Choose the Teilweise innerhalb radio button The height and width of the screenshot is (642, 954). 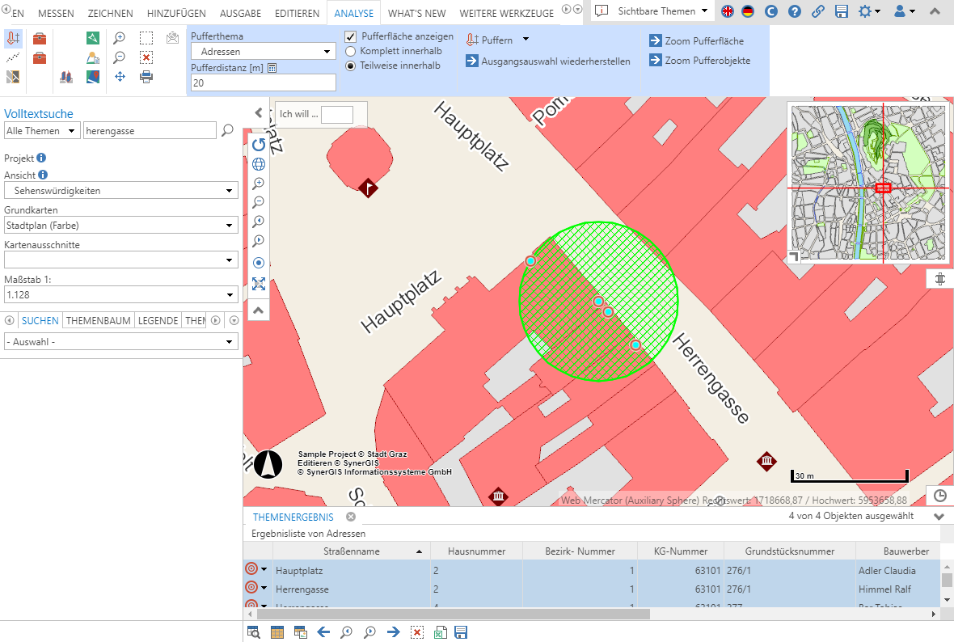tap(351, 65)
